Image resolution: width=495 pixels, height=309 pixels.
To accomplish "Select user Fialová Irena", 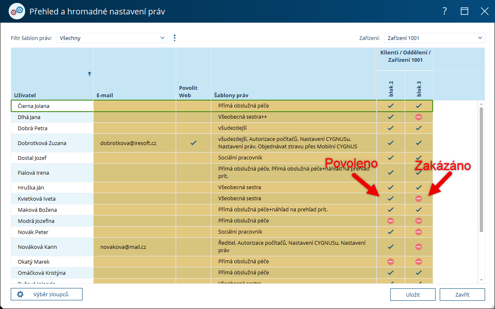I will click(x=33, y=173).
